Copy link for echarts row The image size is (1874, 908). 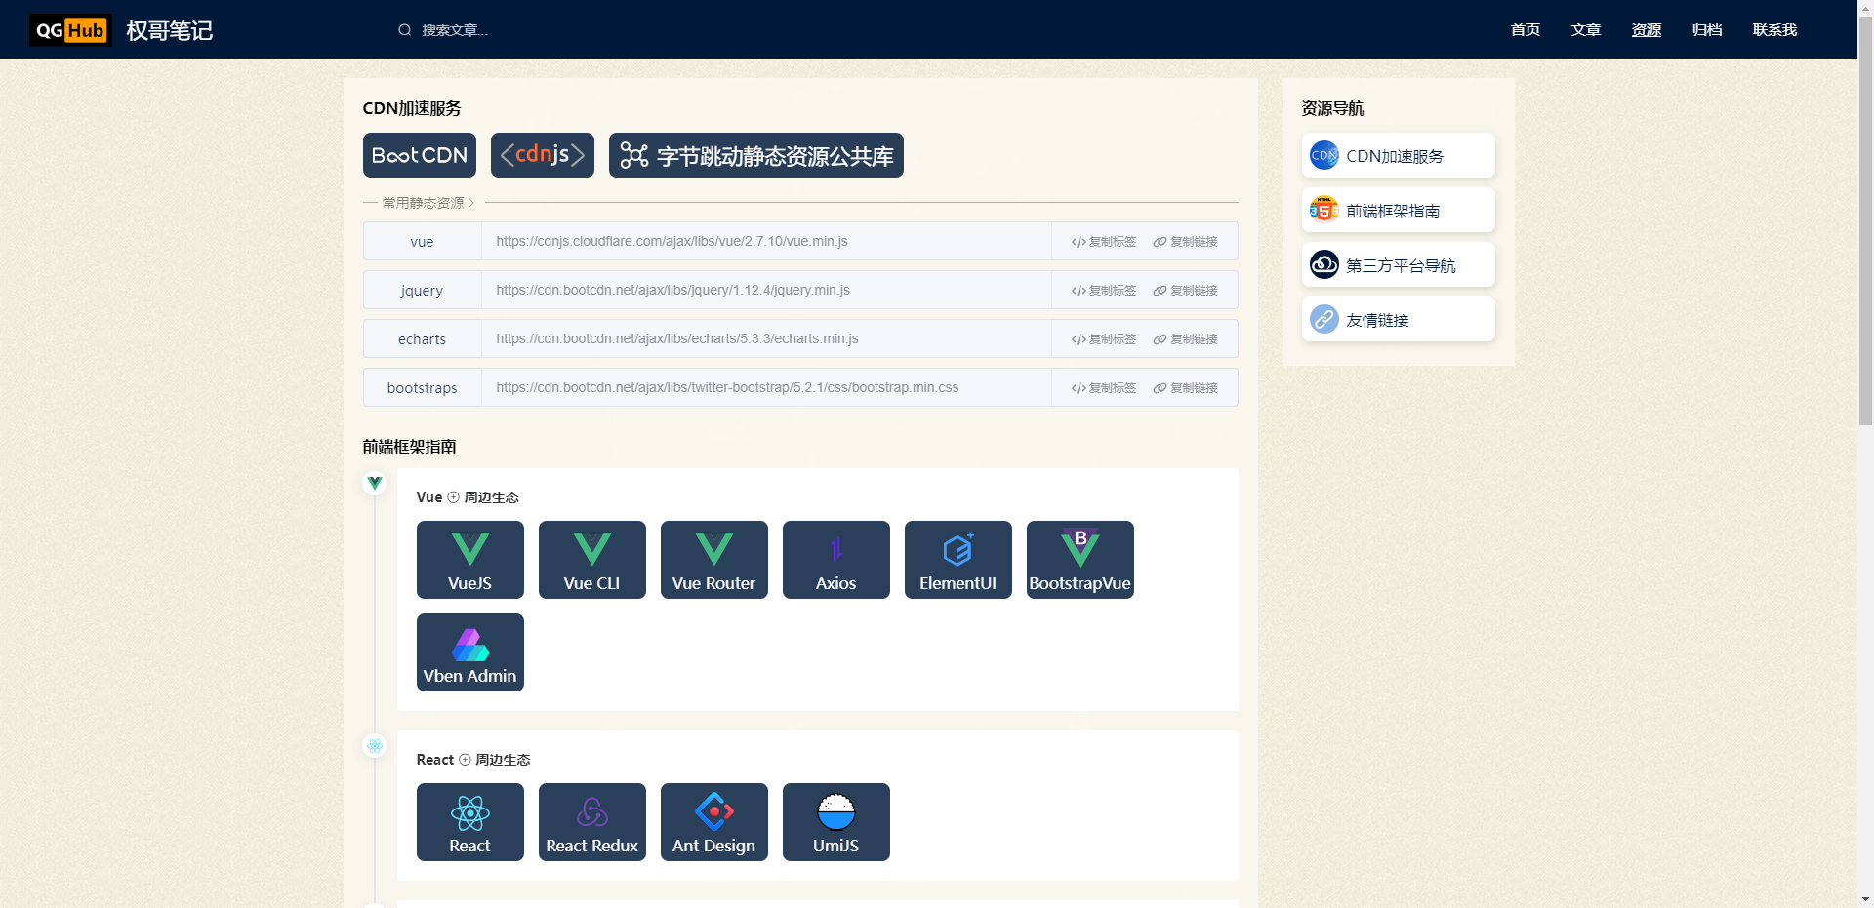click(x=1186, y=339)
